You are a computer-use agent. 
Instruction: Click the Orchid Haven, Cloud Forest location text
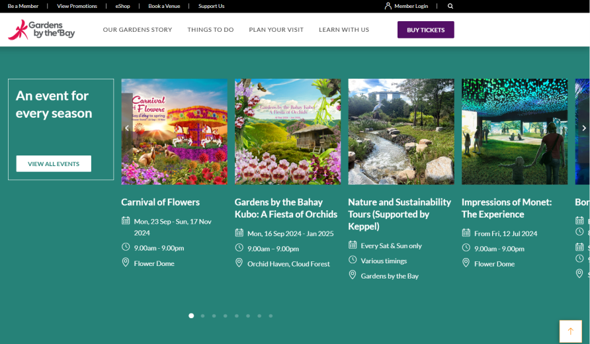point(288,264)
